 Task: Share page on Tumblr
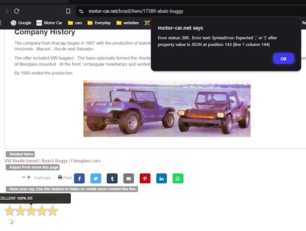[x=112, y=179]
